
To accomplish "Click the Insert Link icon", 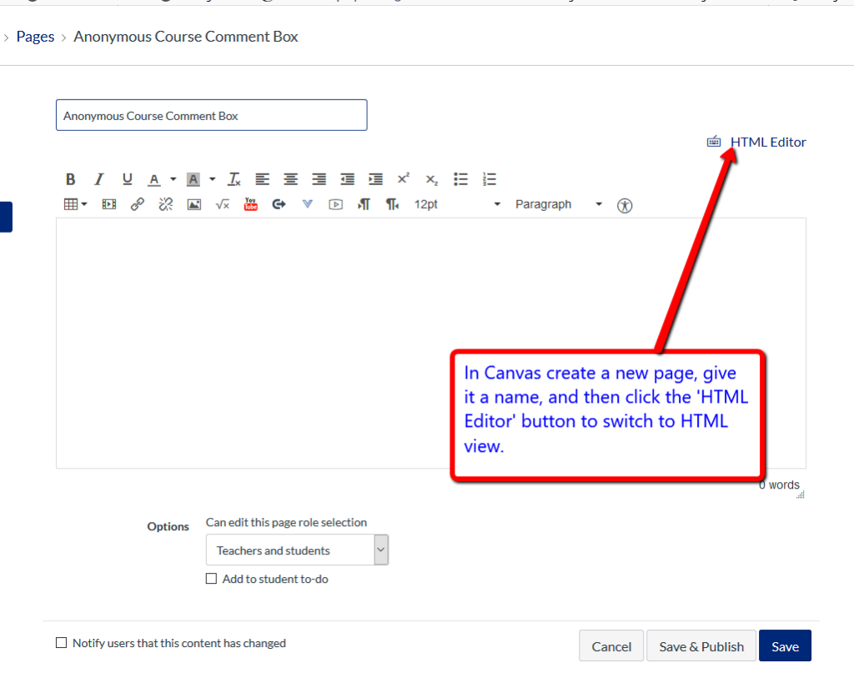I will [x=137, y=203].
